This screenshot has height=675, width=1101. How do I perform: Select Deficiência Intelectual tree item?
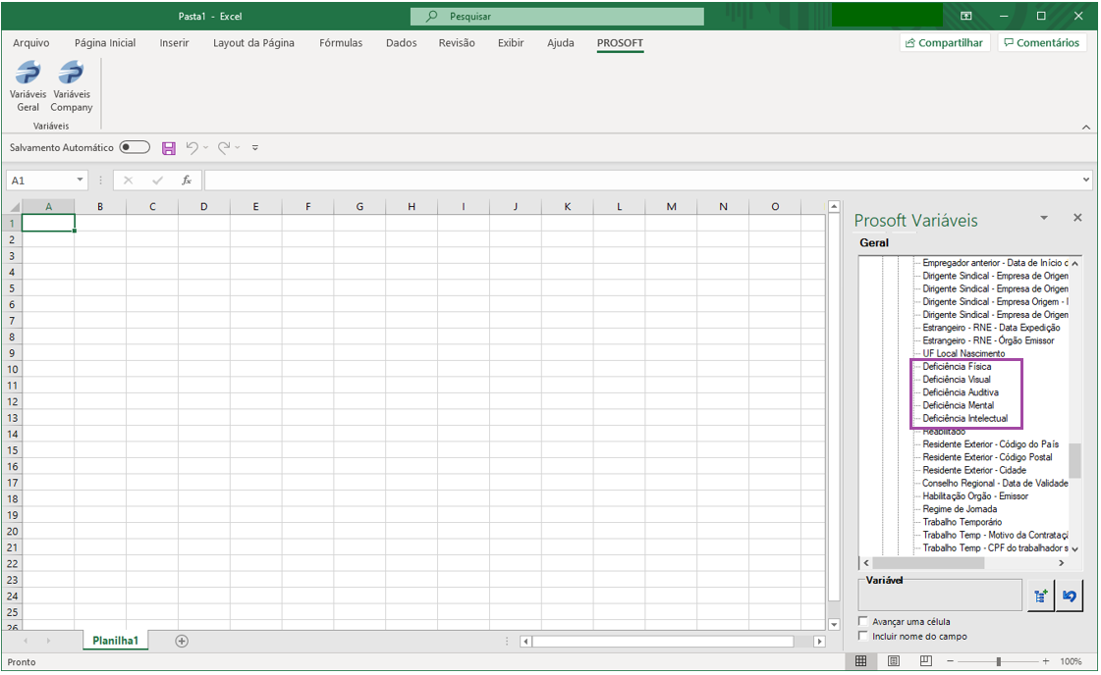pyautogui.click(x=964, y=419)
